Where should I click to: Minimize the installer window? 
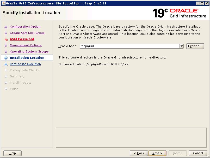[x=198, y=3]
